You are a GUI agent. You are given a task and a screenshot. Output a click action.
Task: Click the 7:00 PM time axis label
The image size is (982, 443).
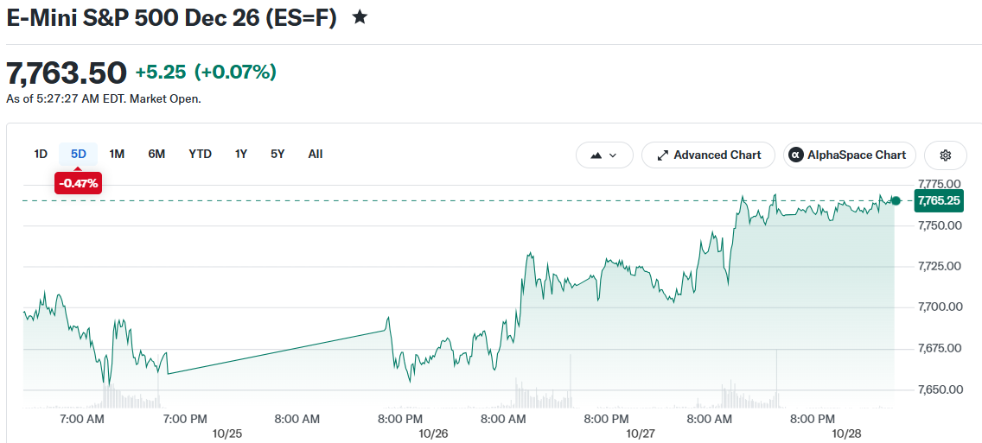[x=186, y=418]
